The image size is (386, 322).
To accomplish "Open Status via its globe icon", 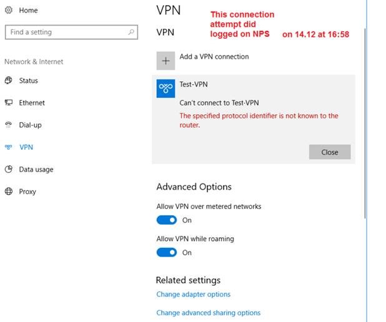I will click(x=9, y=80).
